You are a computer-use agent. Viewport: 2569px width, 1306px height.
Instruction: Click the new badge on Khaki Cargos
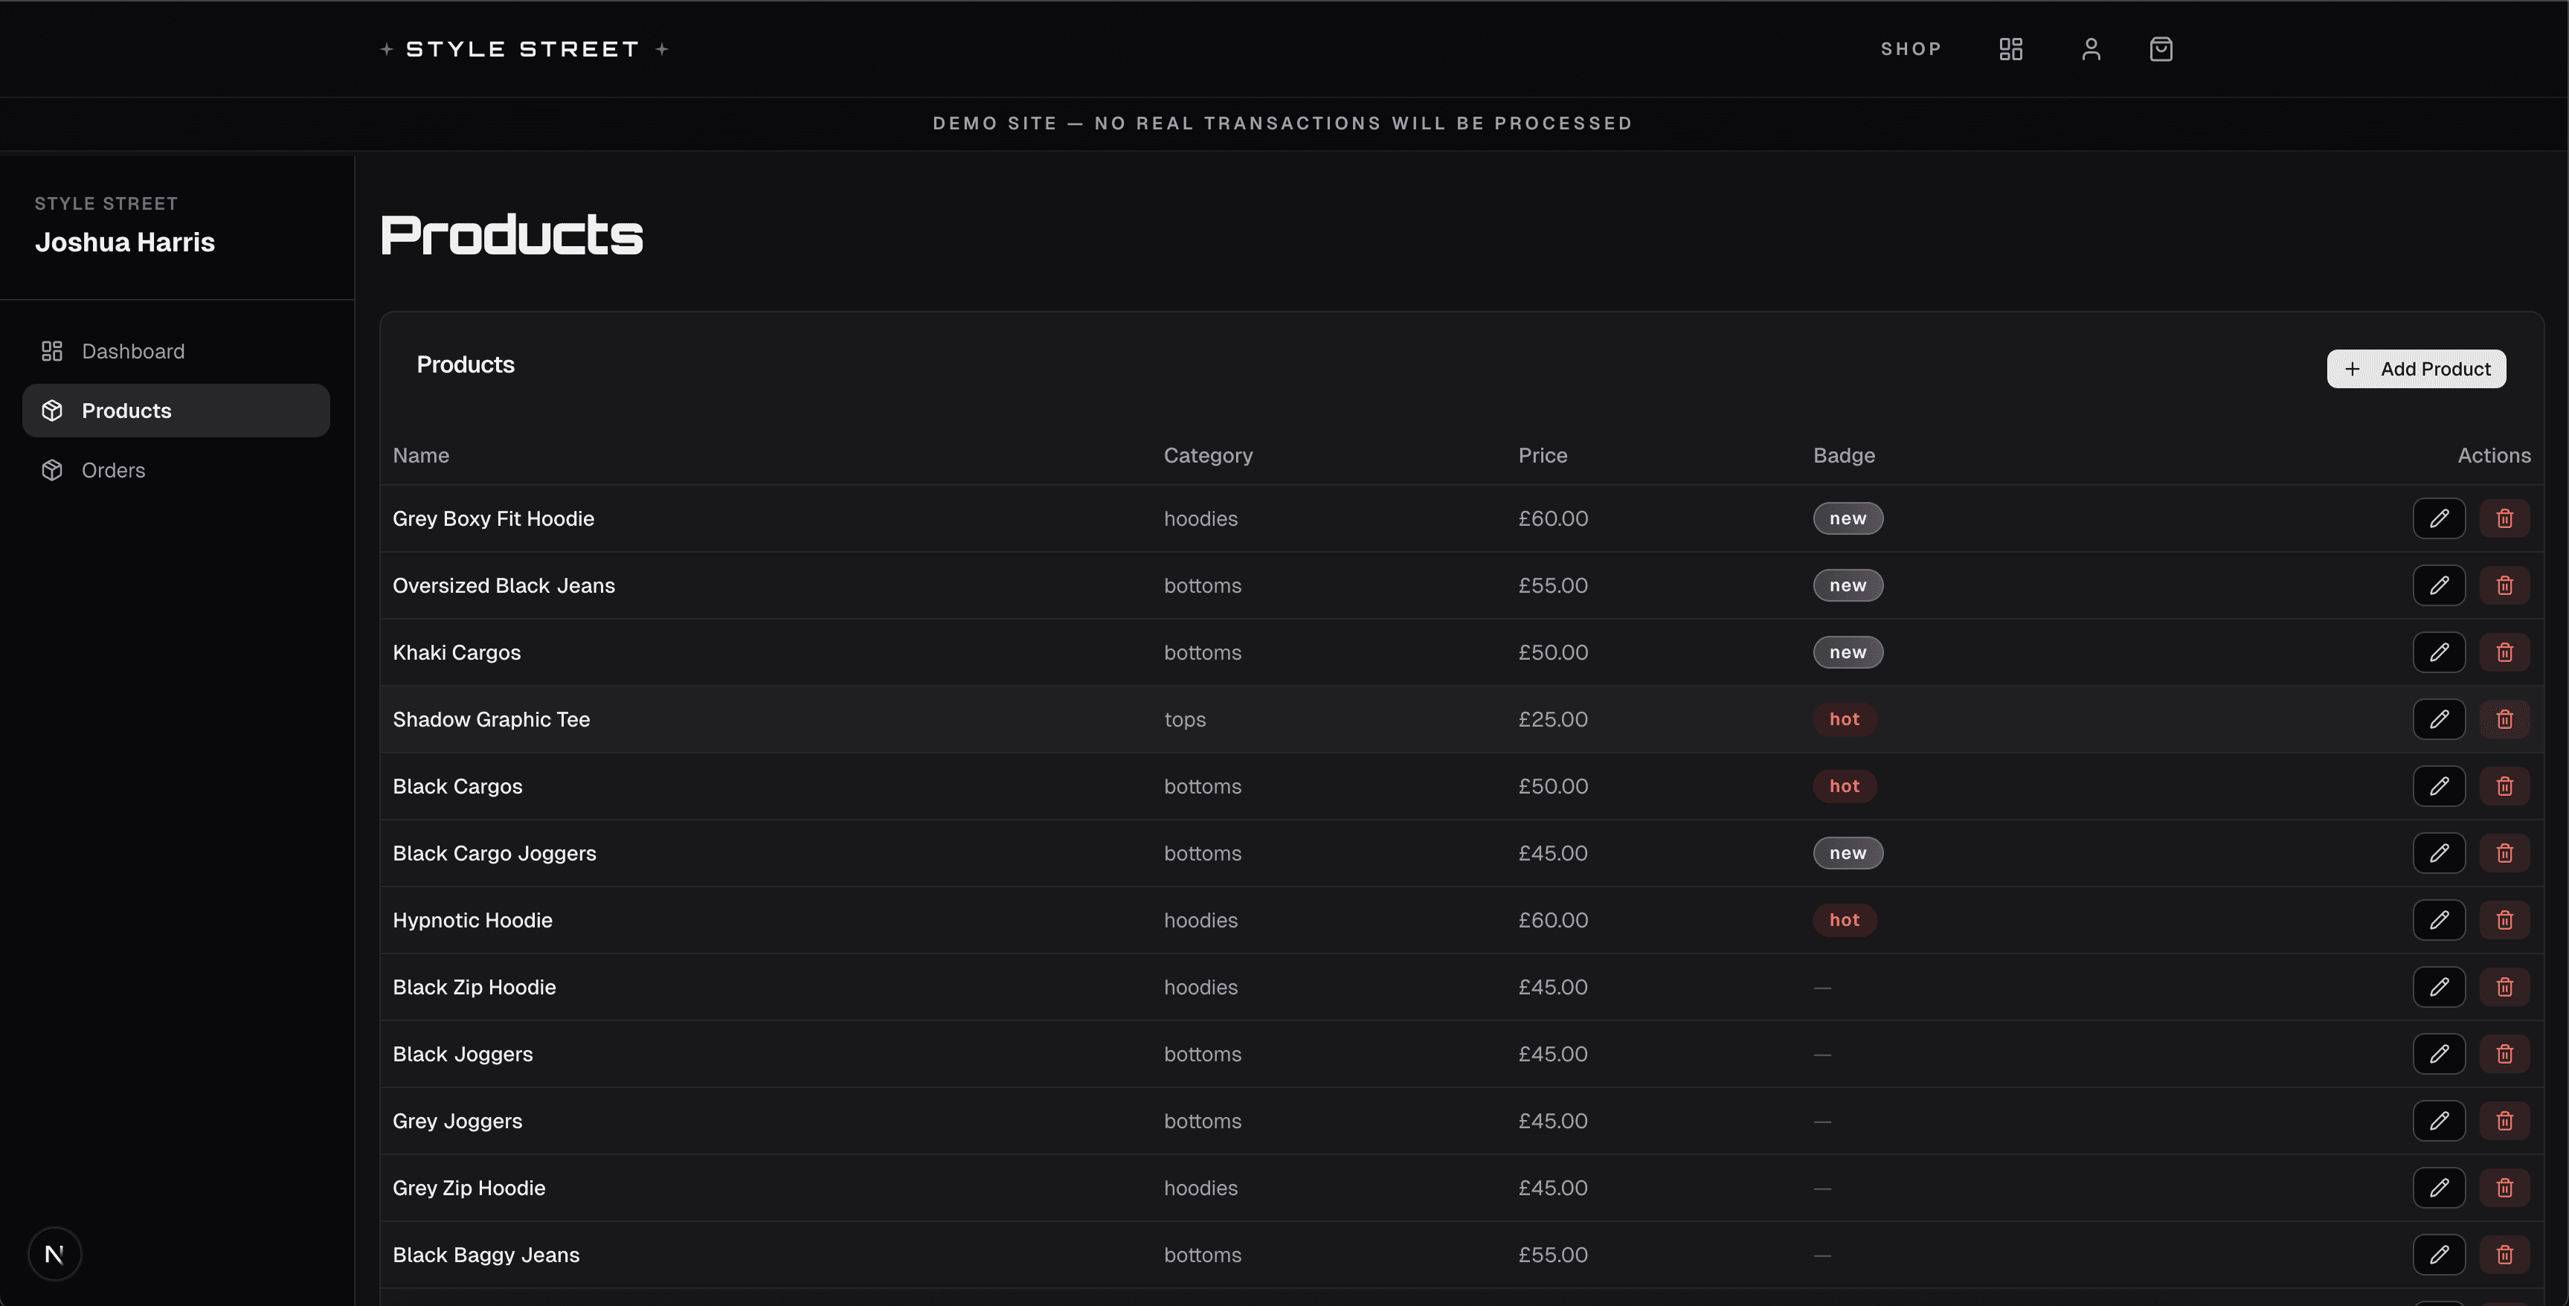click(1848, 652)
